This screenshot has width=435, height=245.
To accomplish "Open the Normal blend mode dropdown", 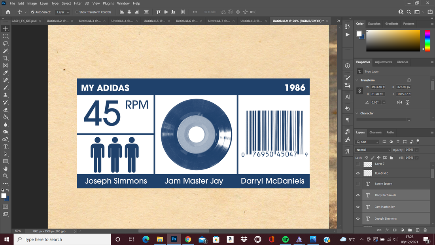I will (x=373, y=150).
